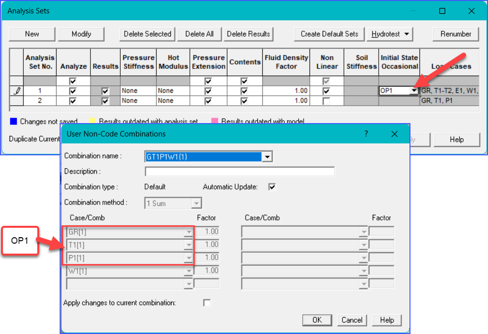
Task: Expand the Combination method dropdown
Action: [x=197, y=203]
